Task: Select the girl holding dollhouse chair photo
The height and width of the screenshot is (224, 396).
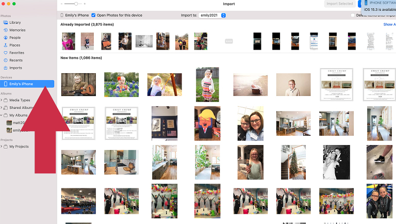Action: (x=251, y=162)
